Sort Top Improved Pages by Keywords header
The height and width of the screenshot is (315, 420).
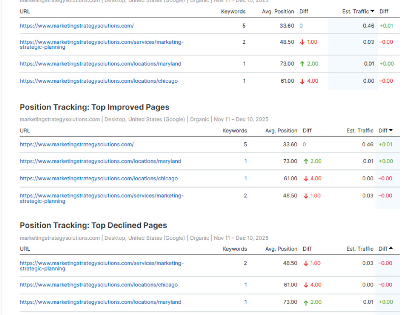tap(235, 131)
